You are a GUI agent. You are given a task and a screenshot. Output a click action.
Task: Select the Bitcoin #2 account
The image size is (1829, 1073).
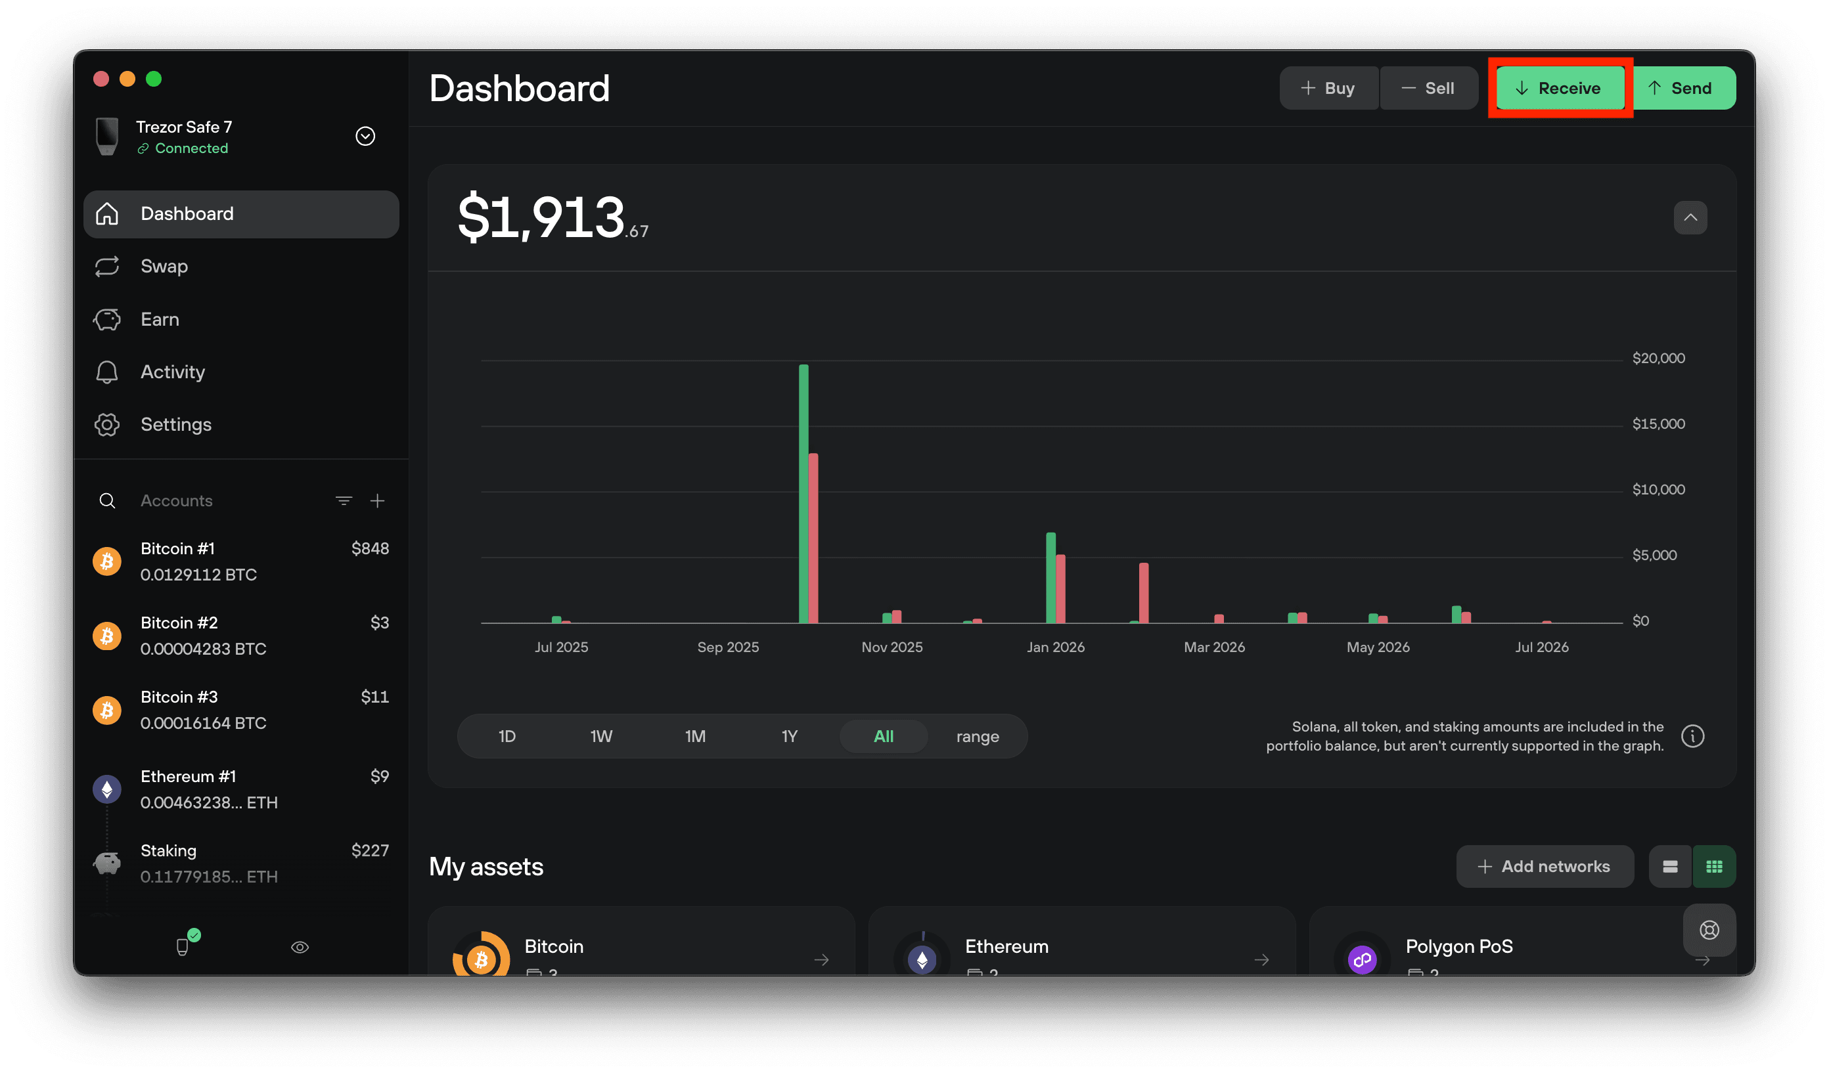[x=241, y=636]
